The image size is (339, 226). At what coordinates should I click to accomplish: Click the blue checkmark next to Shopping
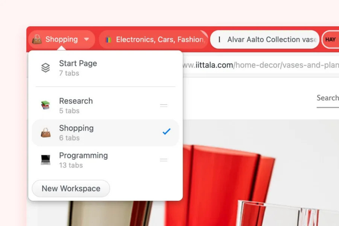click(167, 131)
